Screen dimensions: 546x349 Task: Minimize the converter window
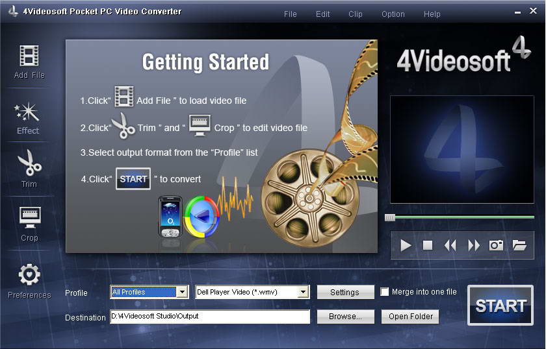(x=517, y=12)
